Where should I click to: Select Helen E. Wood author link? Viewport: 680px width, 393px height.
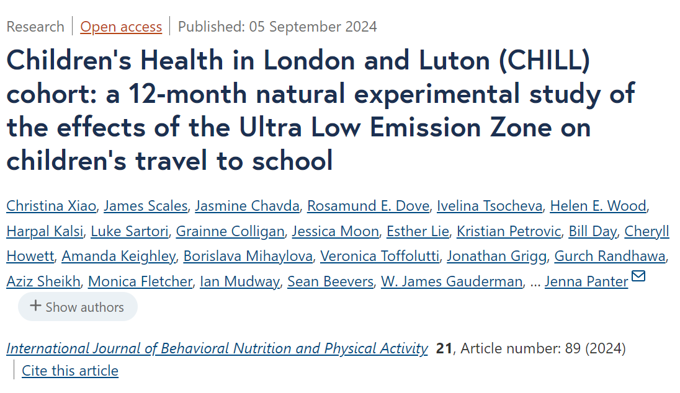coord(598,206)
